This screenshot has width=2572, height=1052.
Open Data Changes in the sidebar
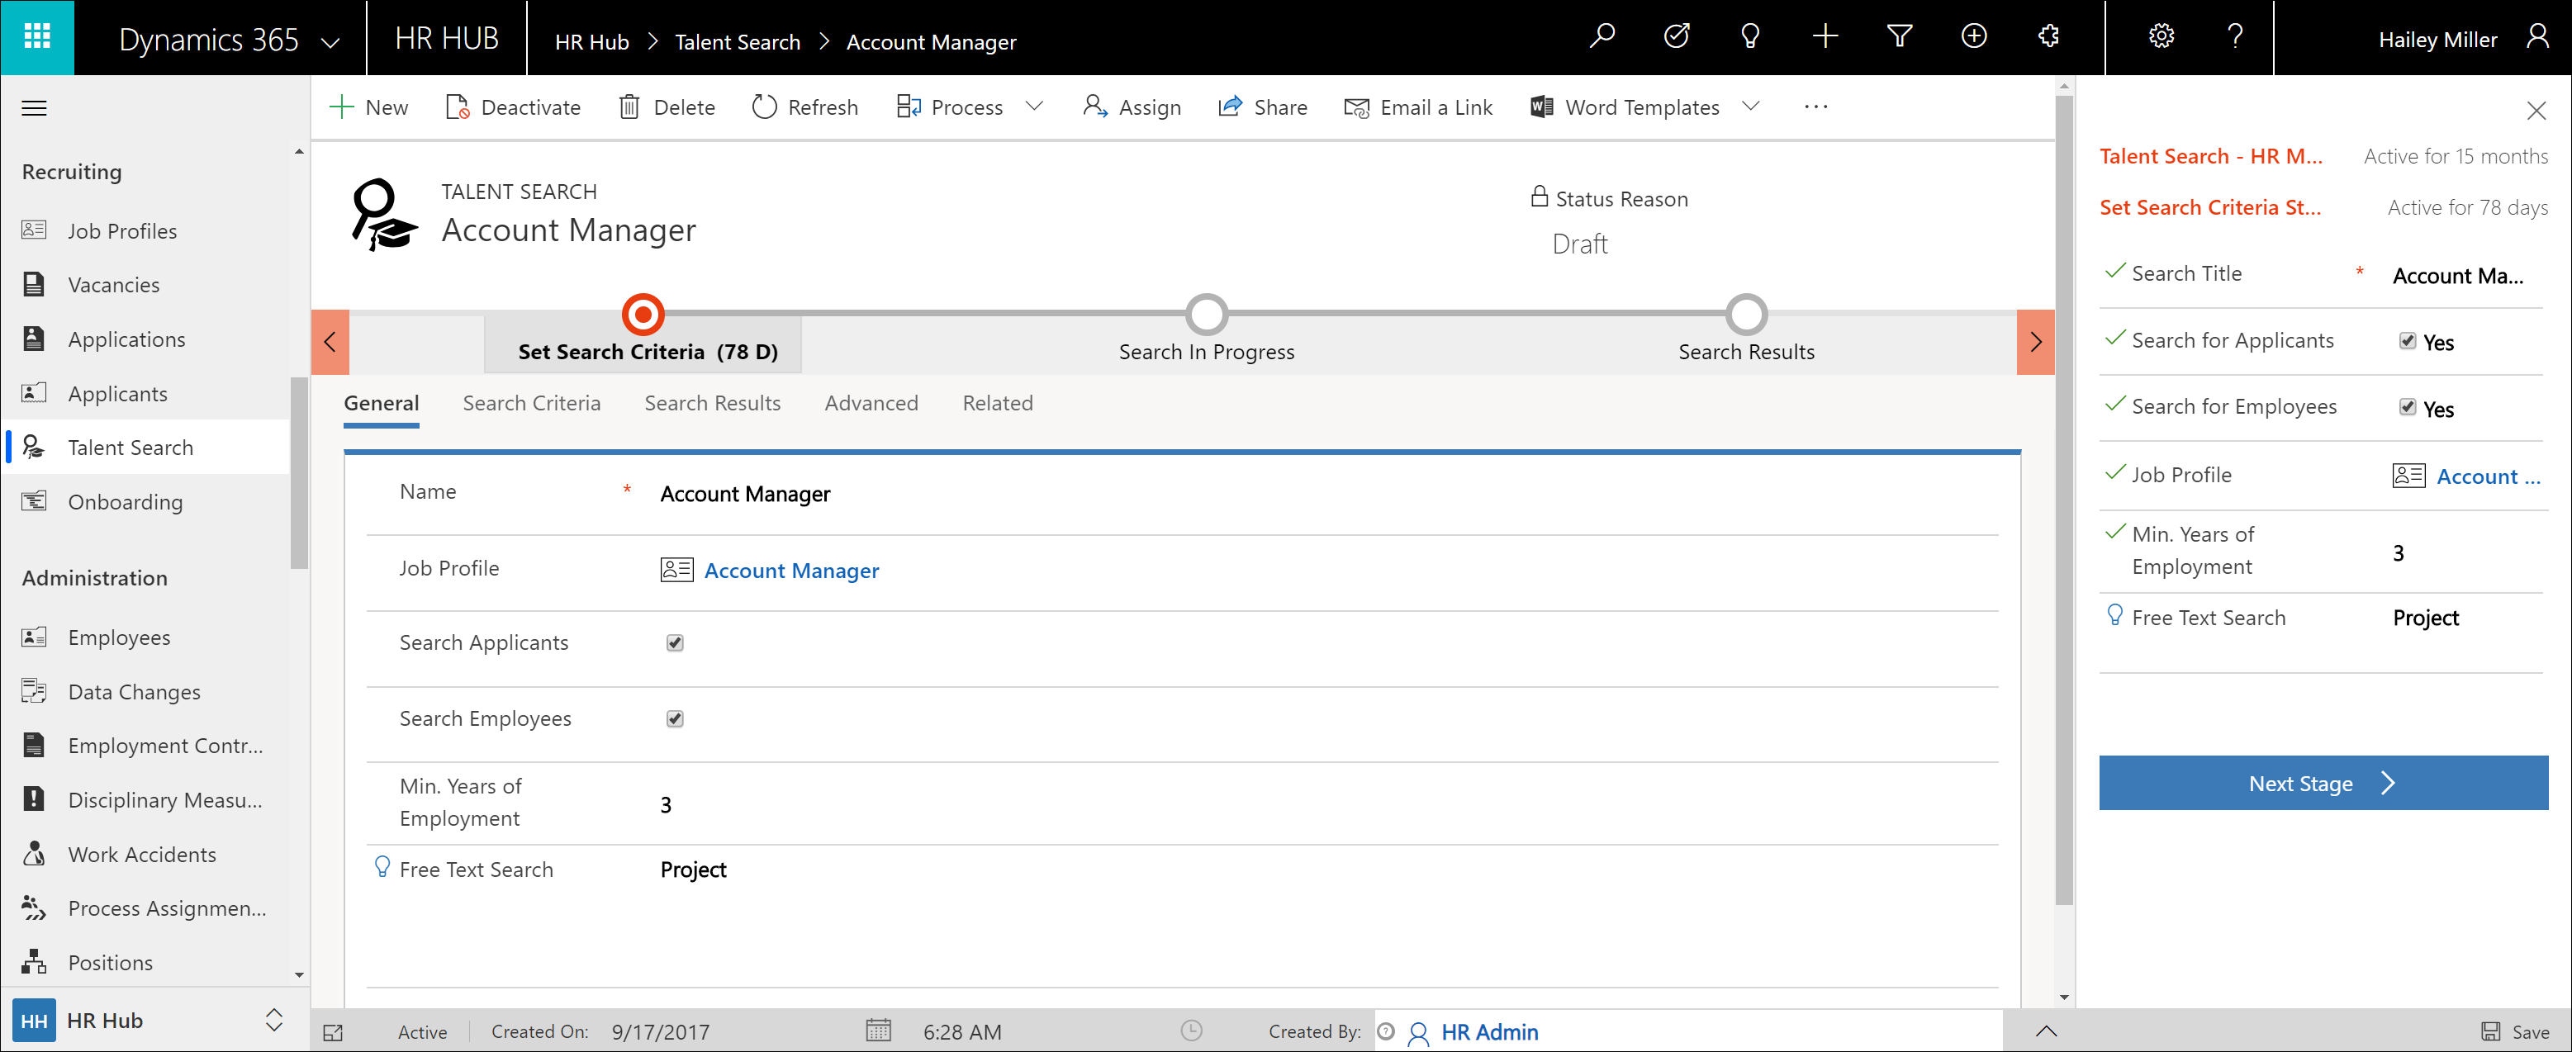coord(134,692)
